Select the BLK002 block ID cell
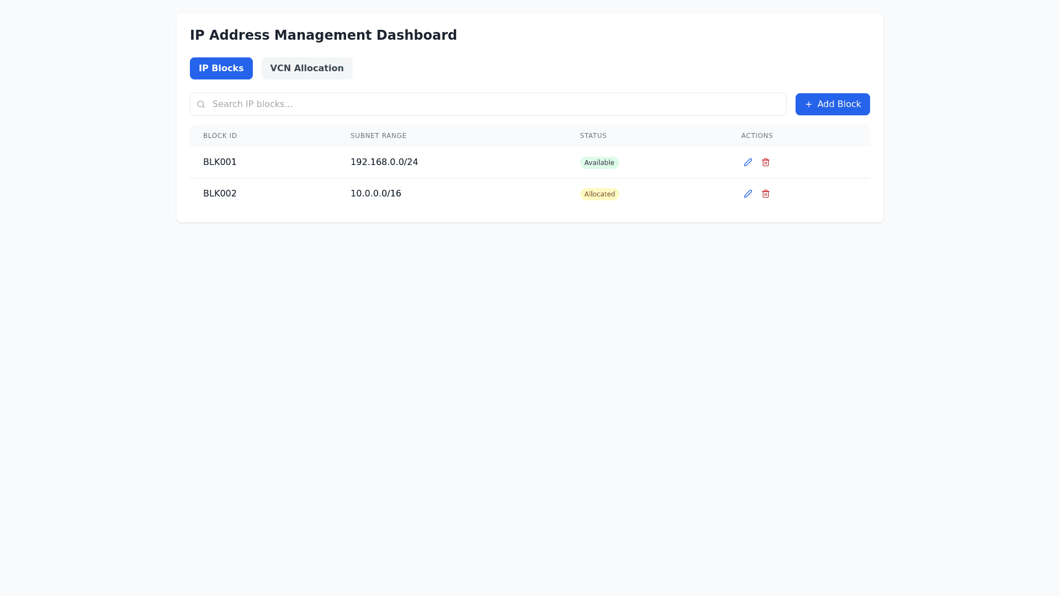This screenshot has height=596, width=1060. coord(220,194)
